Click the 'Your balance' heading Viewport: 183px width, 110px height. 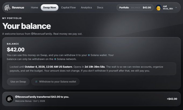pos(26,26)
